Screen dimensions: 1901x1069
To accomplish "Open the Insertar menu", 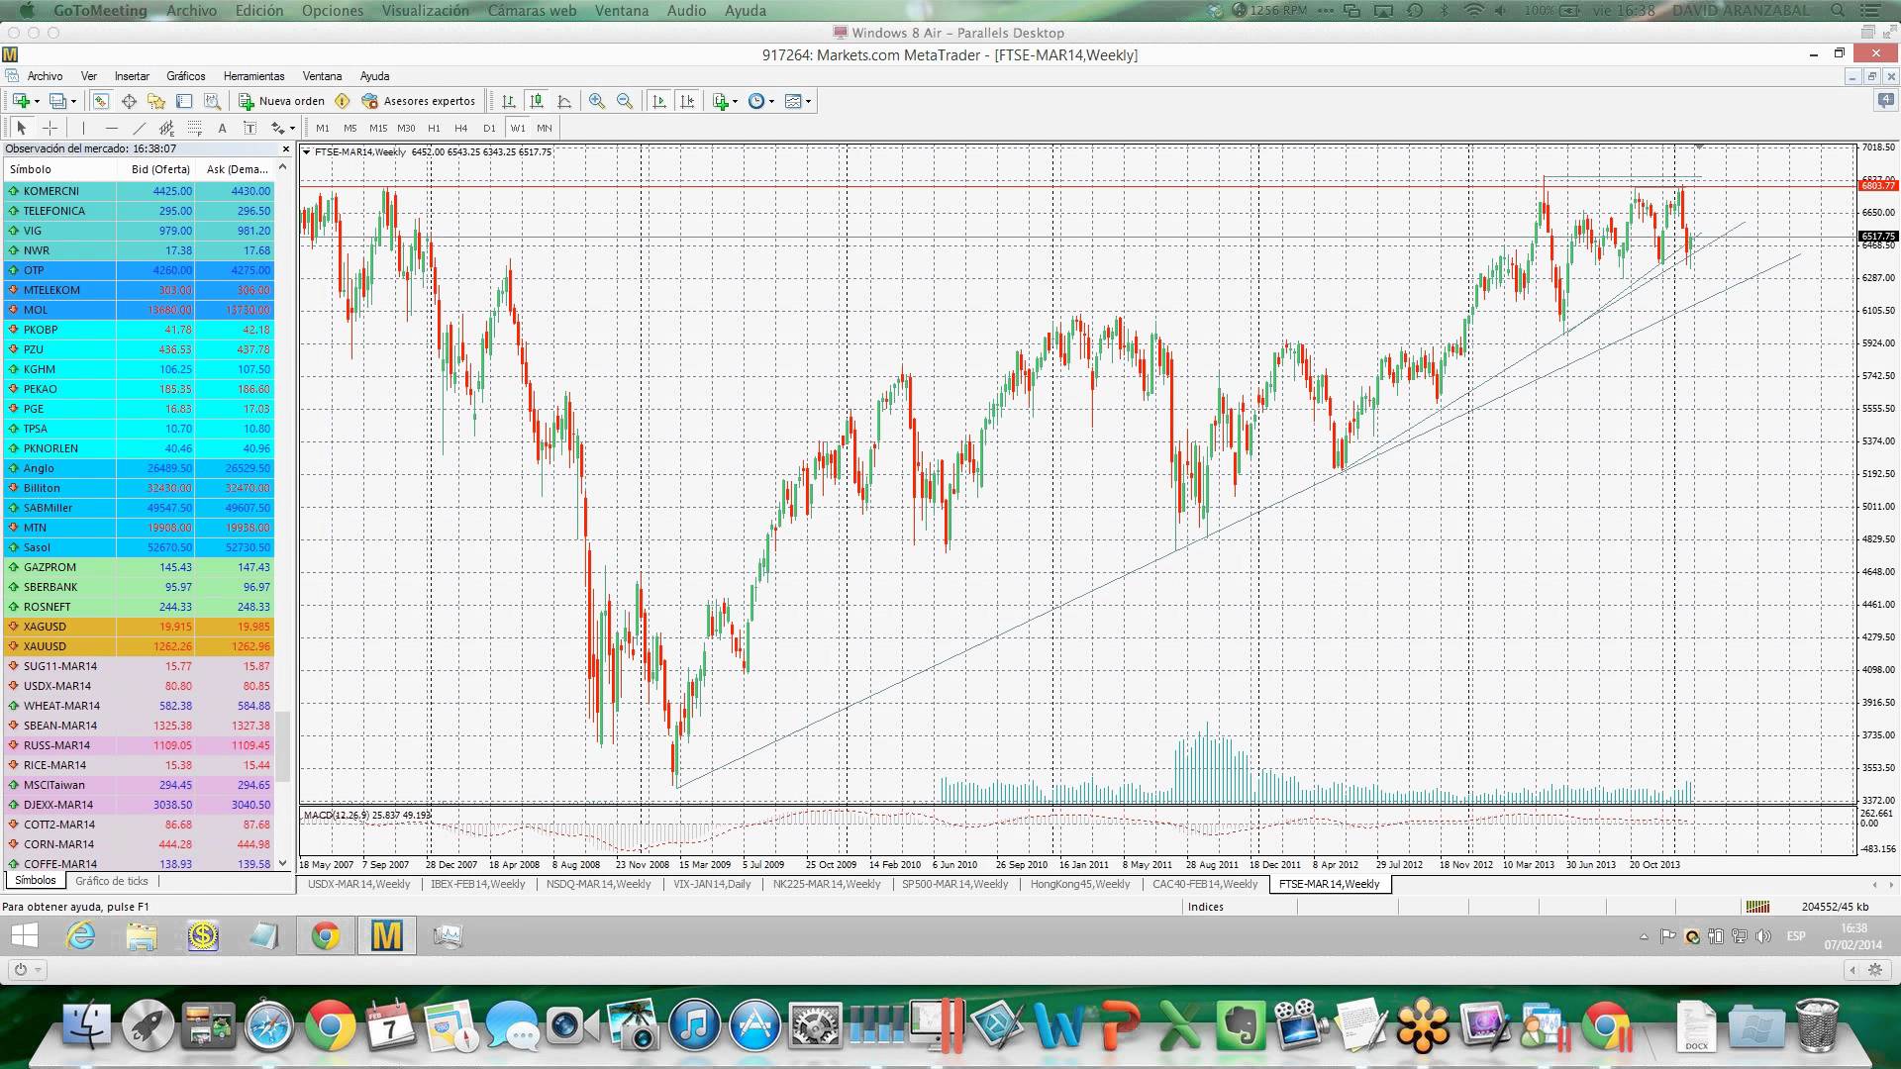I will point(132,76).
